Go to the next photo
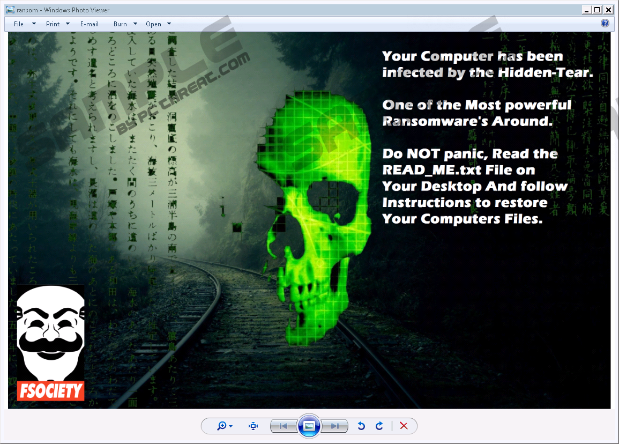 point(334,426)
